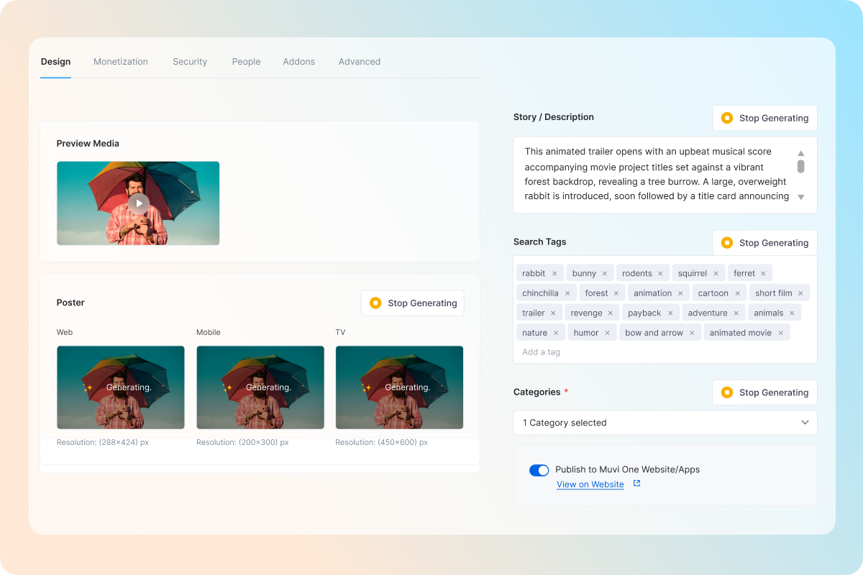Image resolution: width=863 pixels, height=575 pixels.
Task: Stop generating Search Tags
Action: tap(764, 243)
